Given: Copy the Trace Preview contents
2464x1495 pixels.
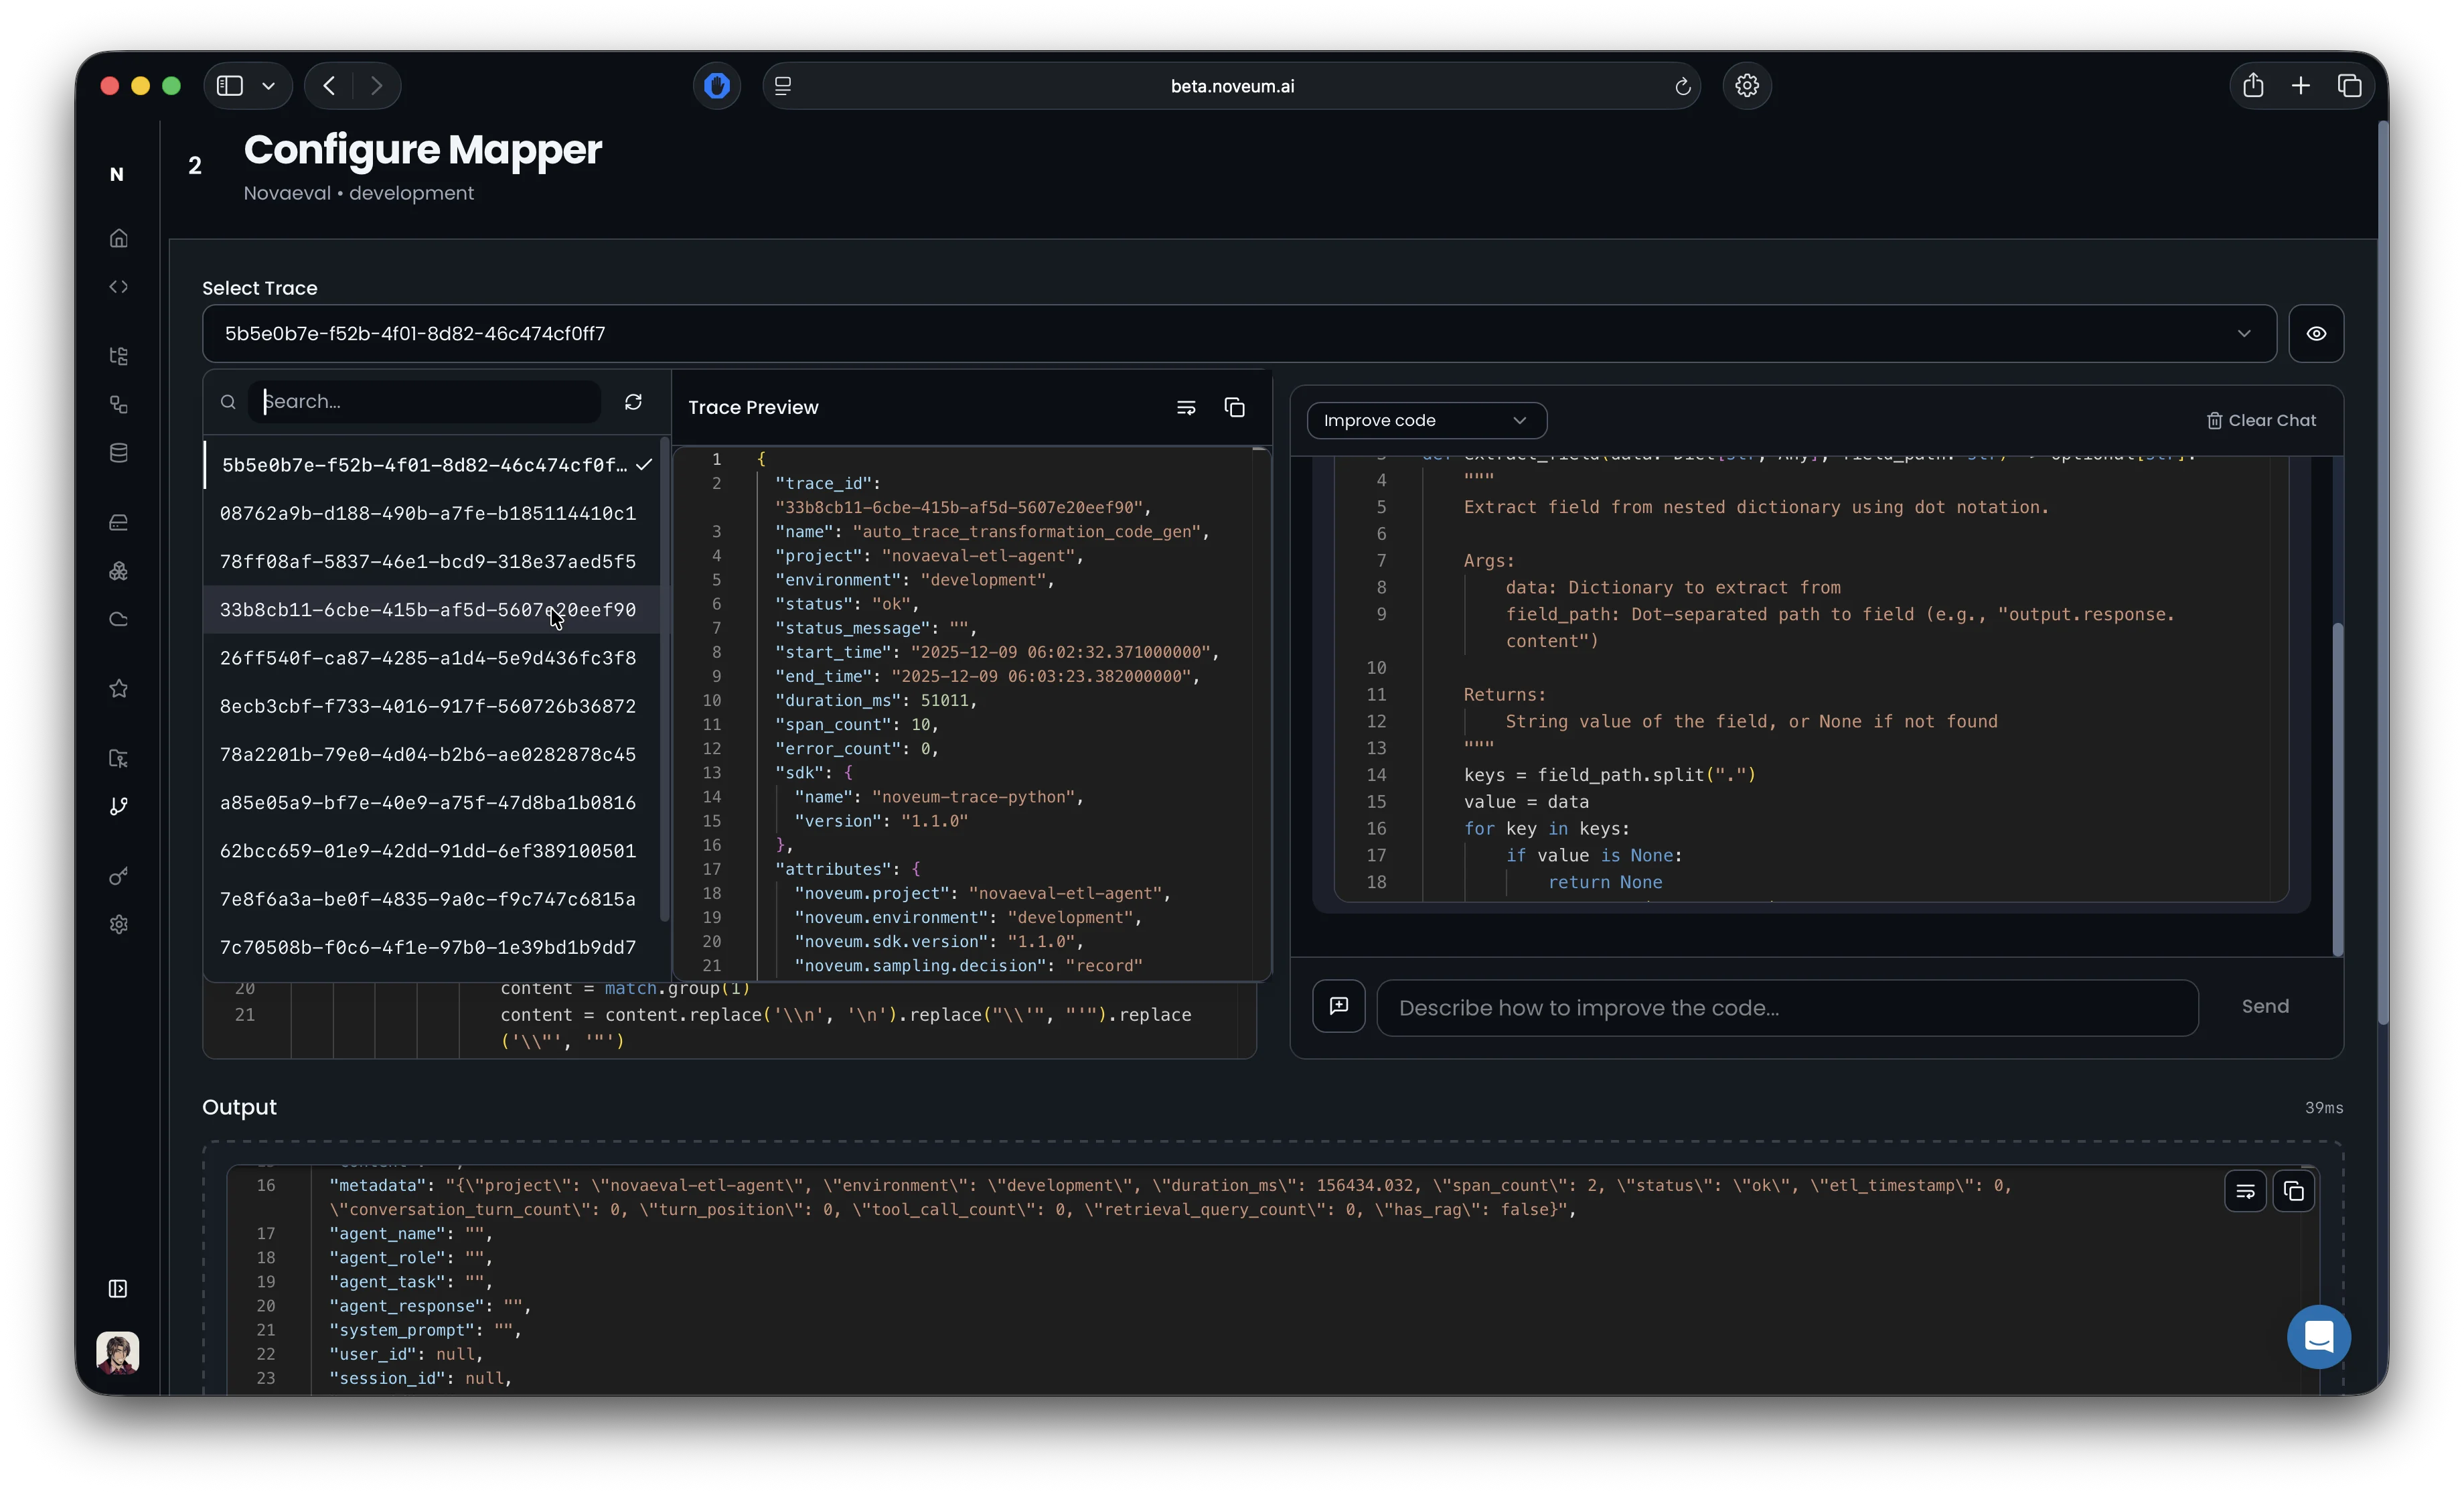Looking at the screenshot, I should point(1234,407).
